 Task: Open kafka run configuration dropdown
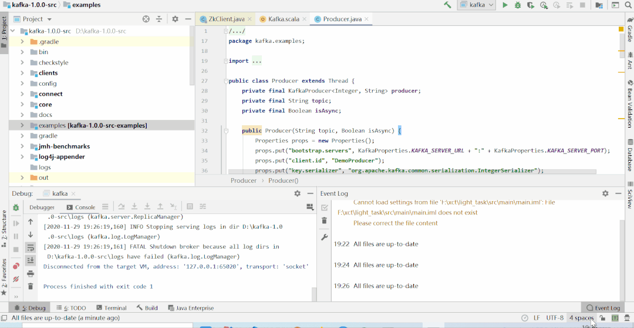tap(476, 5)
